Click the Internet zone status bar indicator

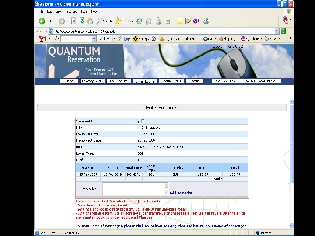[263, 233]
